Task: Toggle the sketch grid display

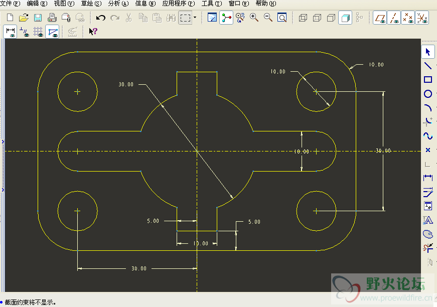Action: click(x=38, y=32)
